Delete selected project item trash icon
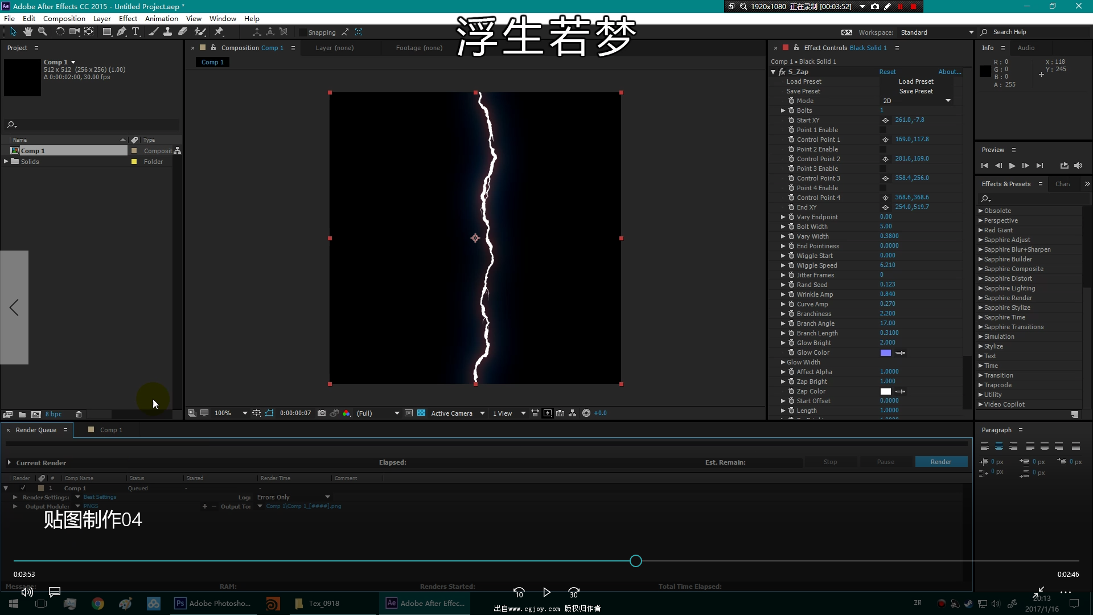1093x615 pixels. point(79,415)
